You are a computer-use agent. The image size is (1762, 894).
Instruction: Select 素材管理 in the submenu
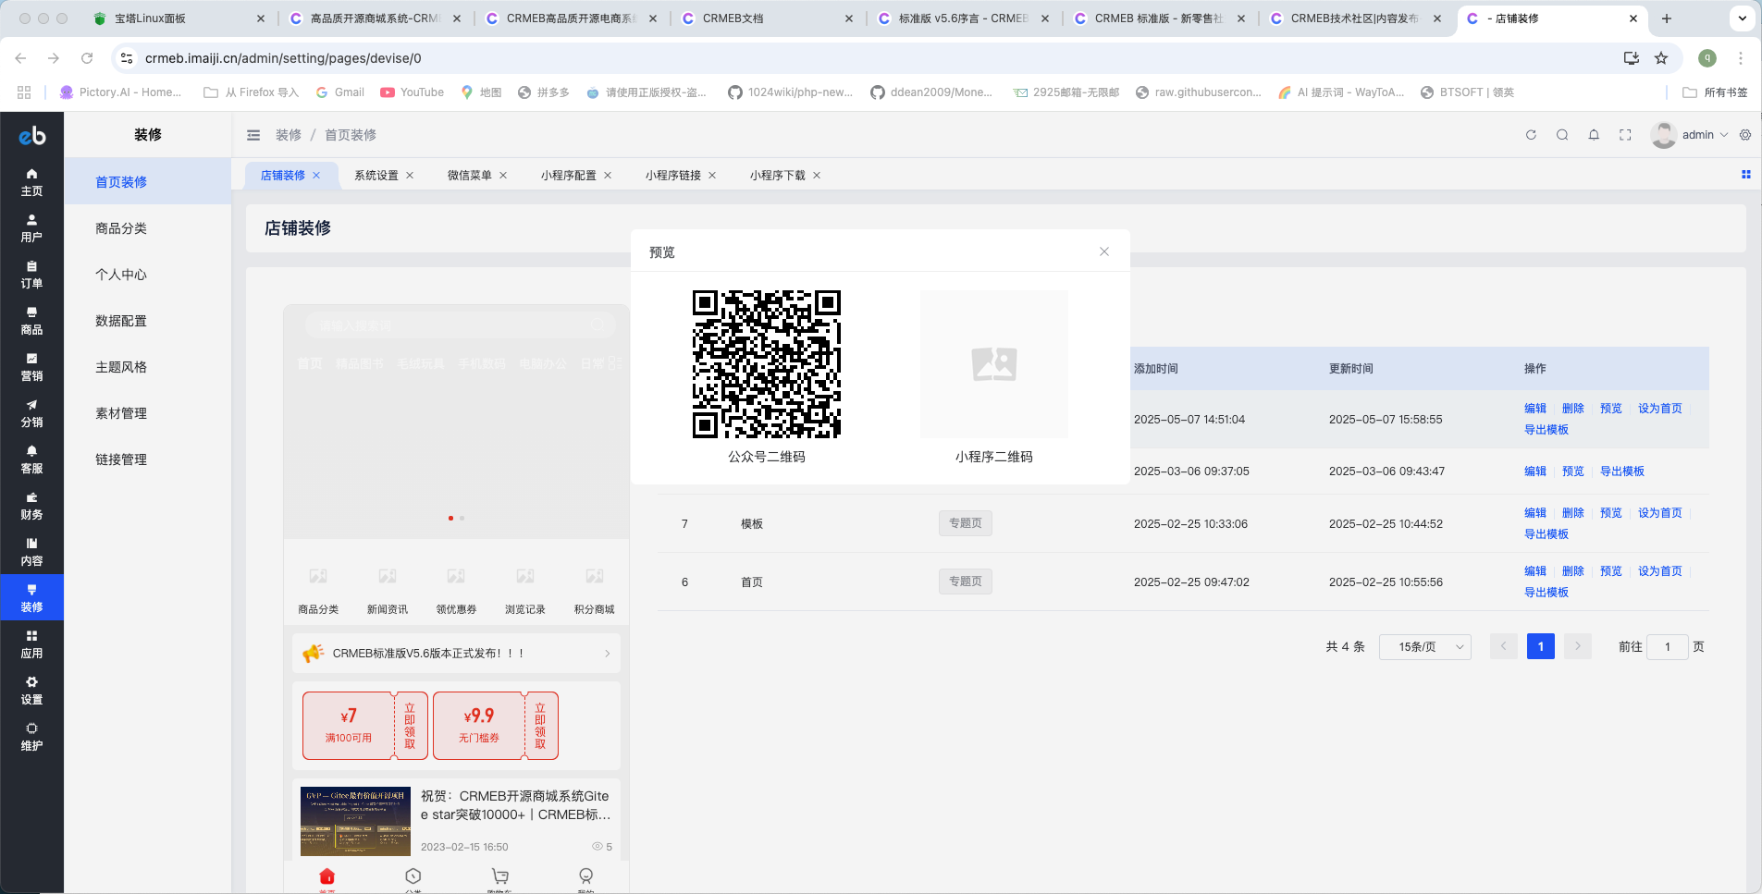point(148,413)
